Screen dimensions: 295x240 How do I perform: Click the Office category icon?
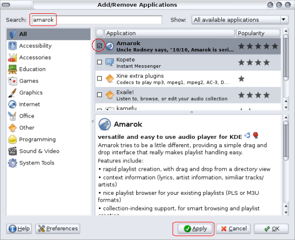(x=12, y=116)
